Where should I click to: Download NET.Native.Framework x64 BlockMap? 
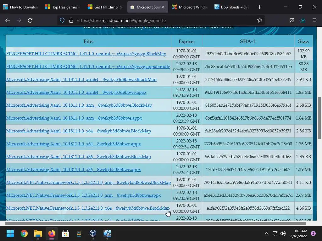click(x=88, y=208)
